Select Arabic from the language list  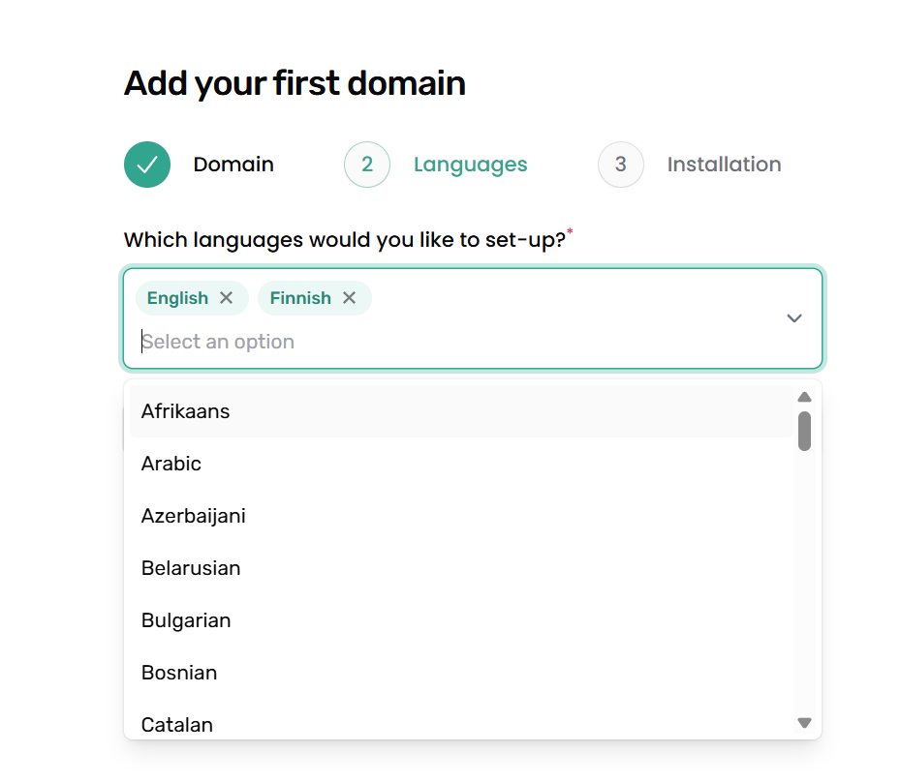click(171, 464)
